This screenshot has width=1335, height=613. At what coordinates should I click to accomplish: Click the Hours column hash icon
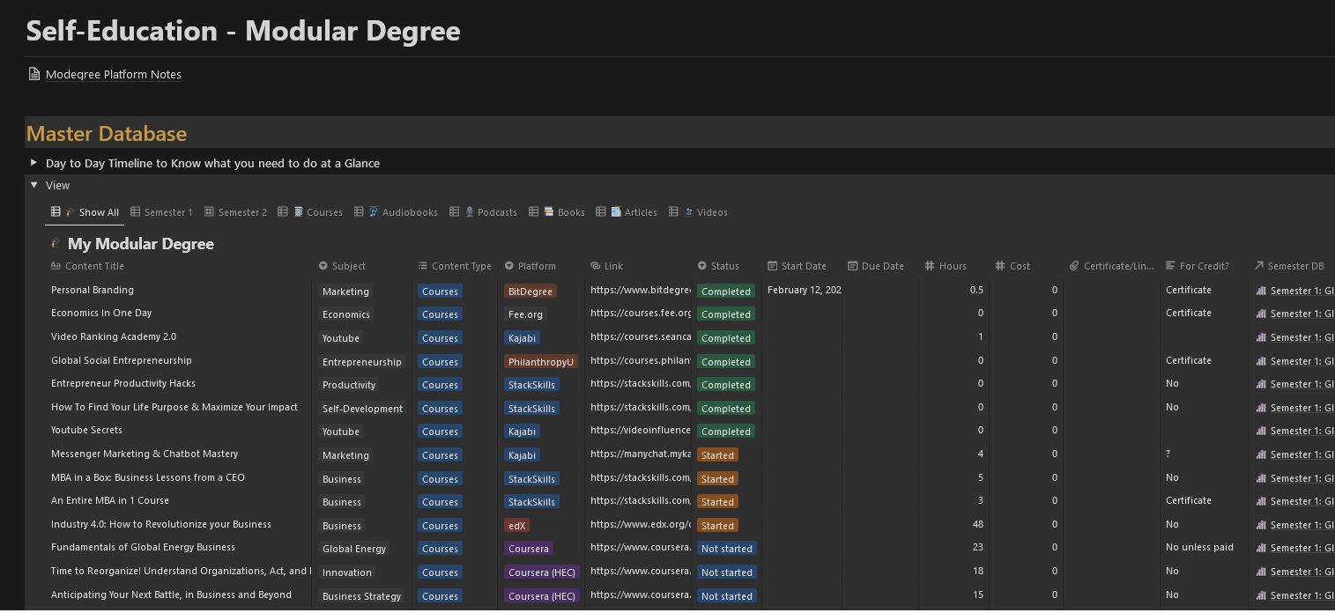(x=930, y=266)
